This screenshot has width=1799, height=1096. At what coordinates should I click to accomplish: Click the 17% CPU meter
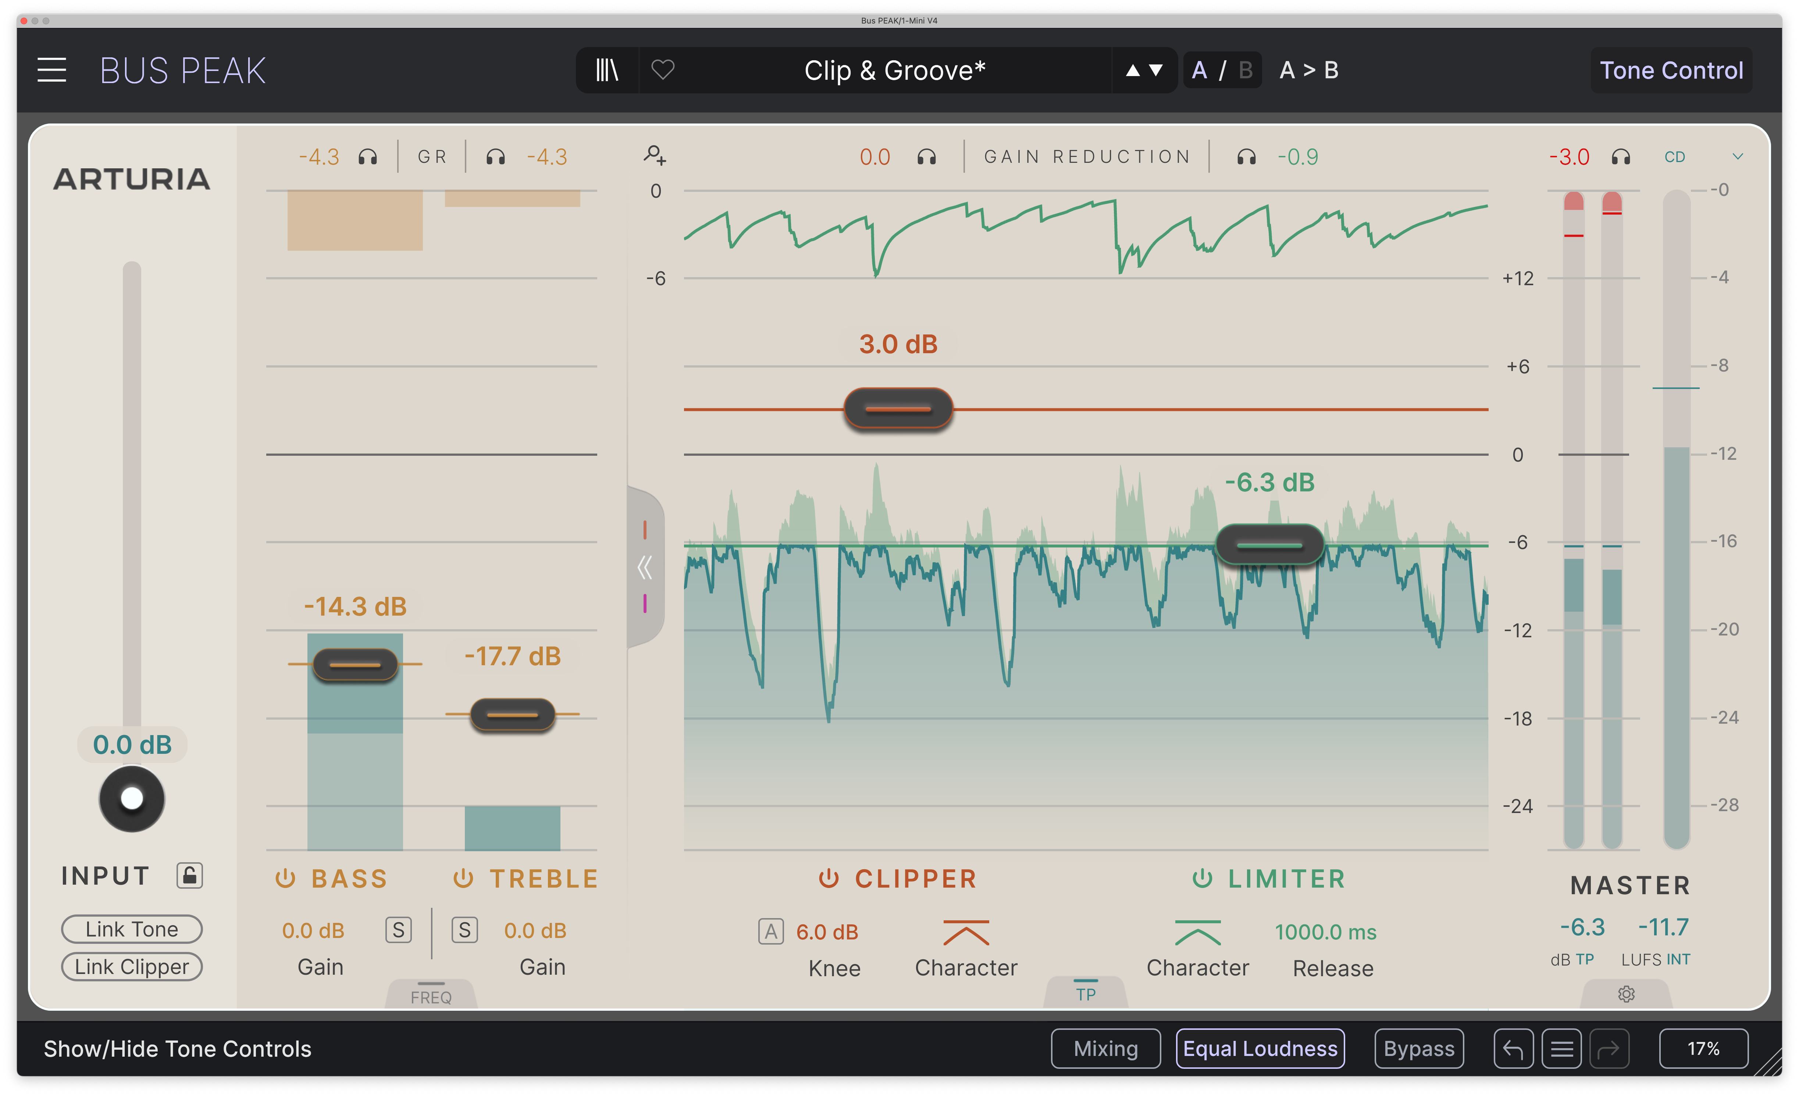coord(1703,1049)
